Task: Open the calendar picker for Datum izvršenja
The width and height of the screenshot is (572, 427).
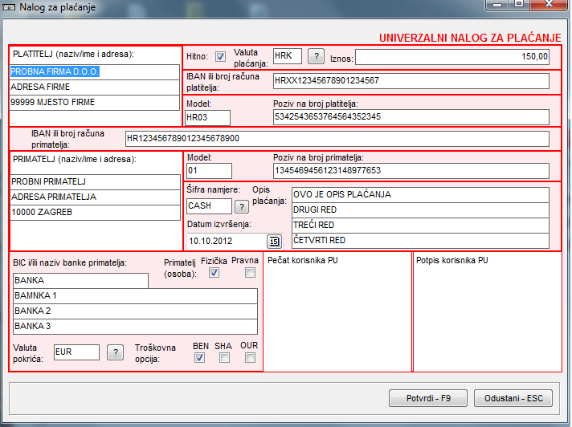Action: click(x=274, y=241)
